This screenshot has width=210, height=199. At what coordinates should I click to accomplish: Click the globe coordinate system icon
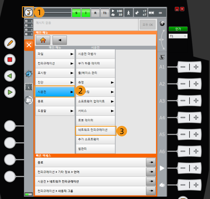click(x=162, y=24)
